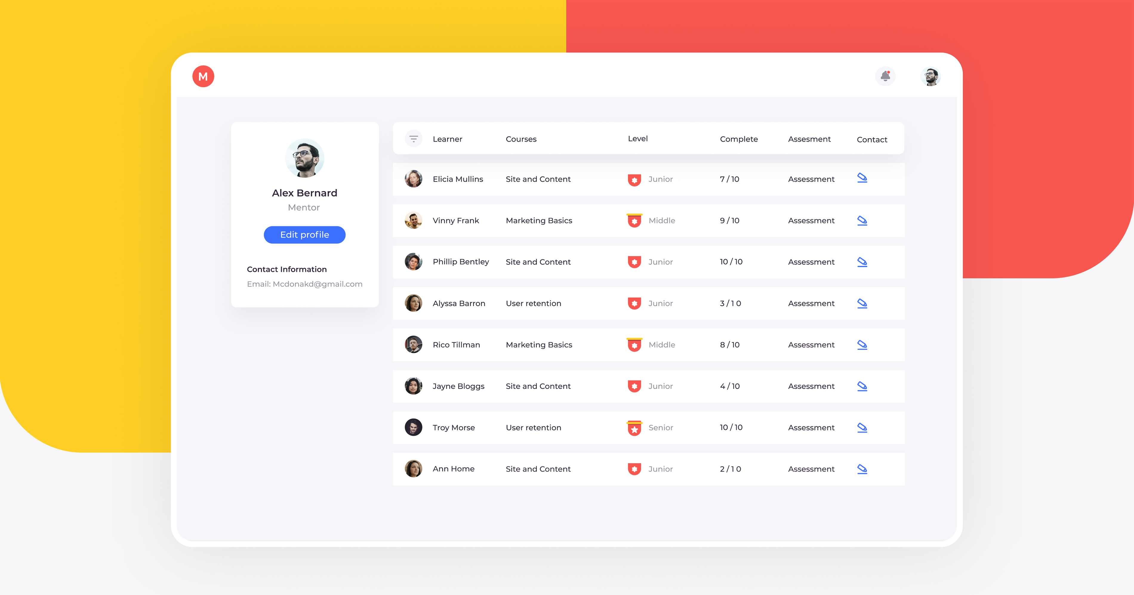Click Elicia Mullins' avatar

tap(413, 179)
